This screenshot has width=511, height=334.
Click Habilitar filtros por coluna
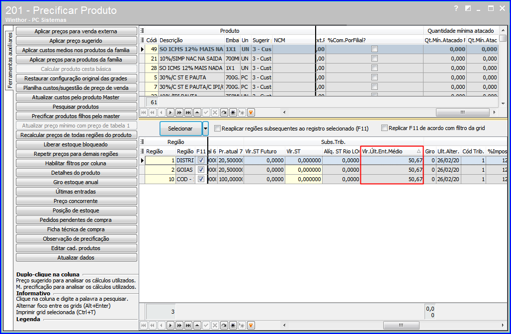point(76,163)
